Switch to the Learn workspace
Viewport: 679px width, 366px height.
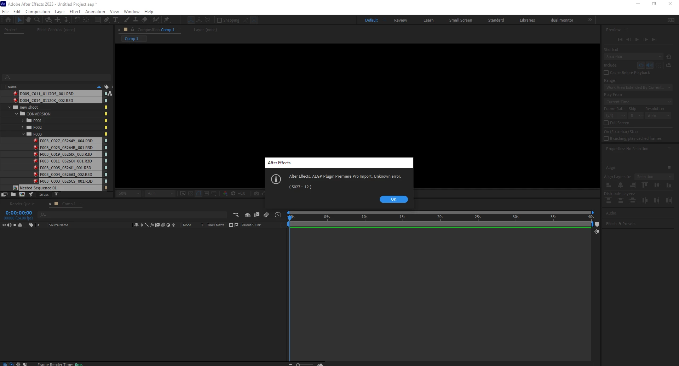pos(428,20)
